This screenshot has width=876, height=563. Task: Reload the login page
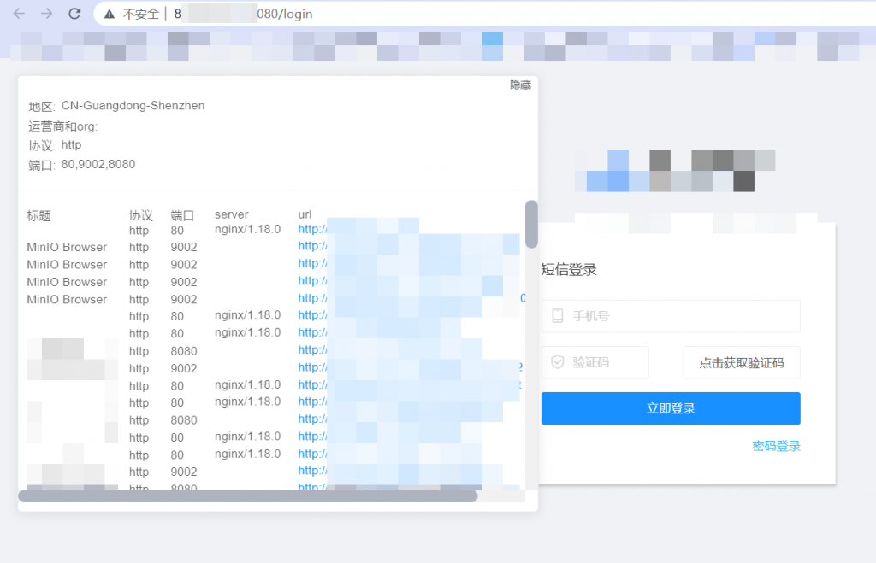pos(74,14)
